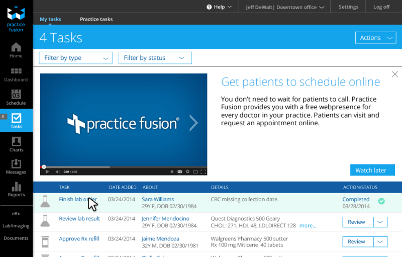Expand the Actions dropdown
The height and width of the screenshot is (257, 402).
[x=375, y=38]
